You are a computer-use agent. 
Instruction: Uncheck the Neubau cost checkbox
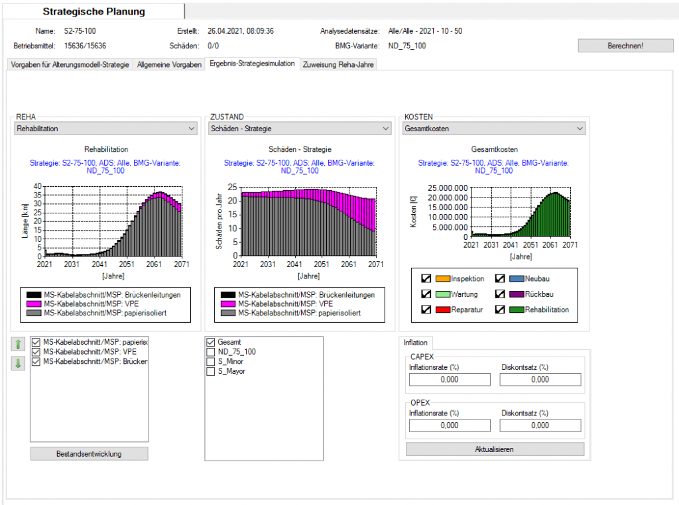point(502,279)
